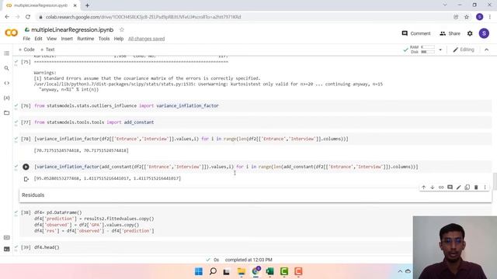This screenshot has height=279, width=497.
Task: Open more cell actions menu
Action: tap(485, 188)
